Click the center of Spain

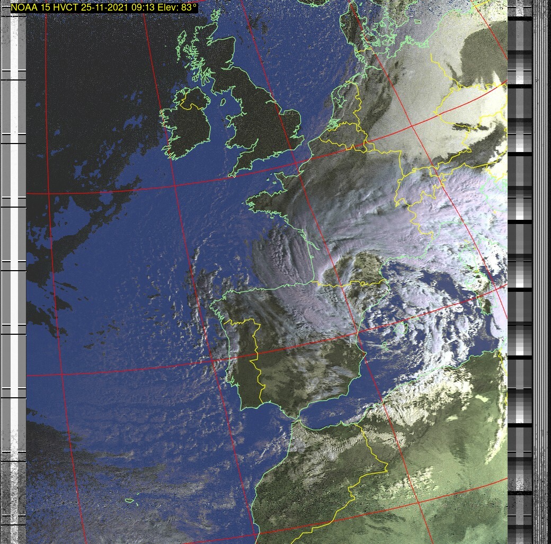tap(307, 365)
